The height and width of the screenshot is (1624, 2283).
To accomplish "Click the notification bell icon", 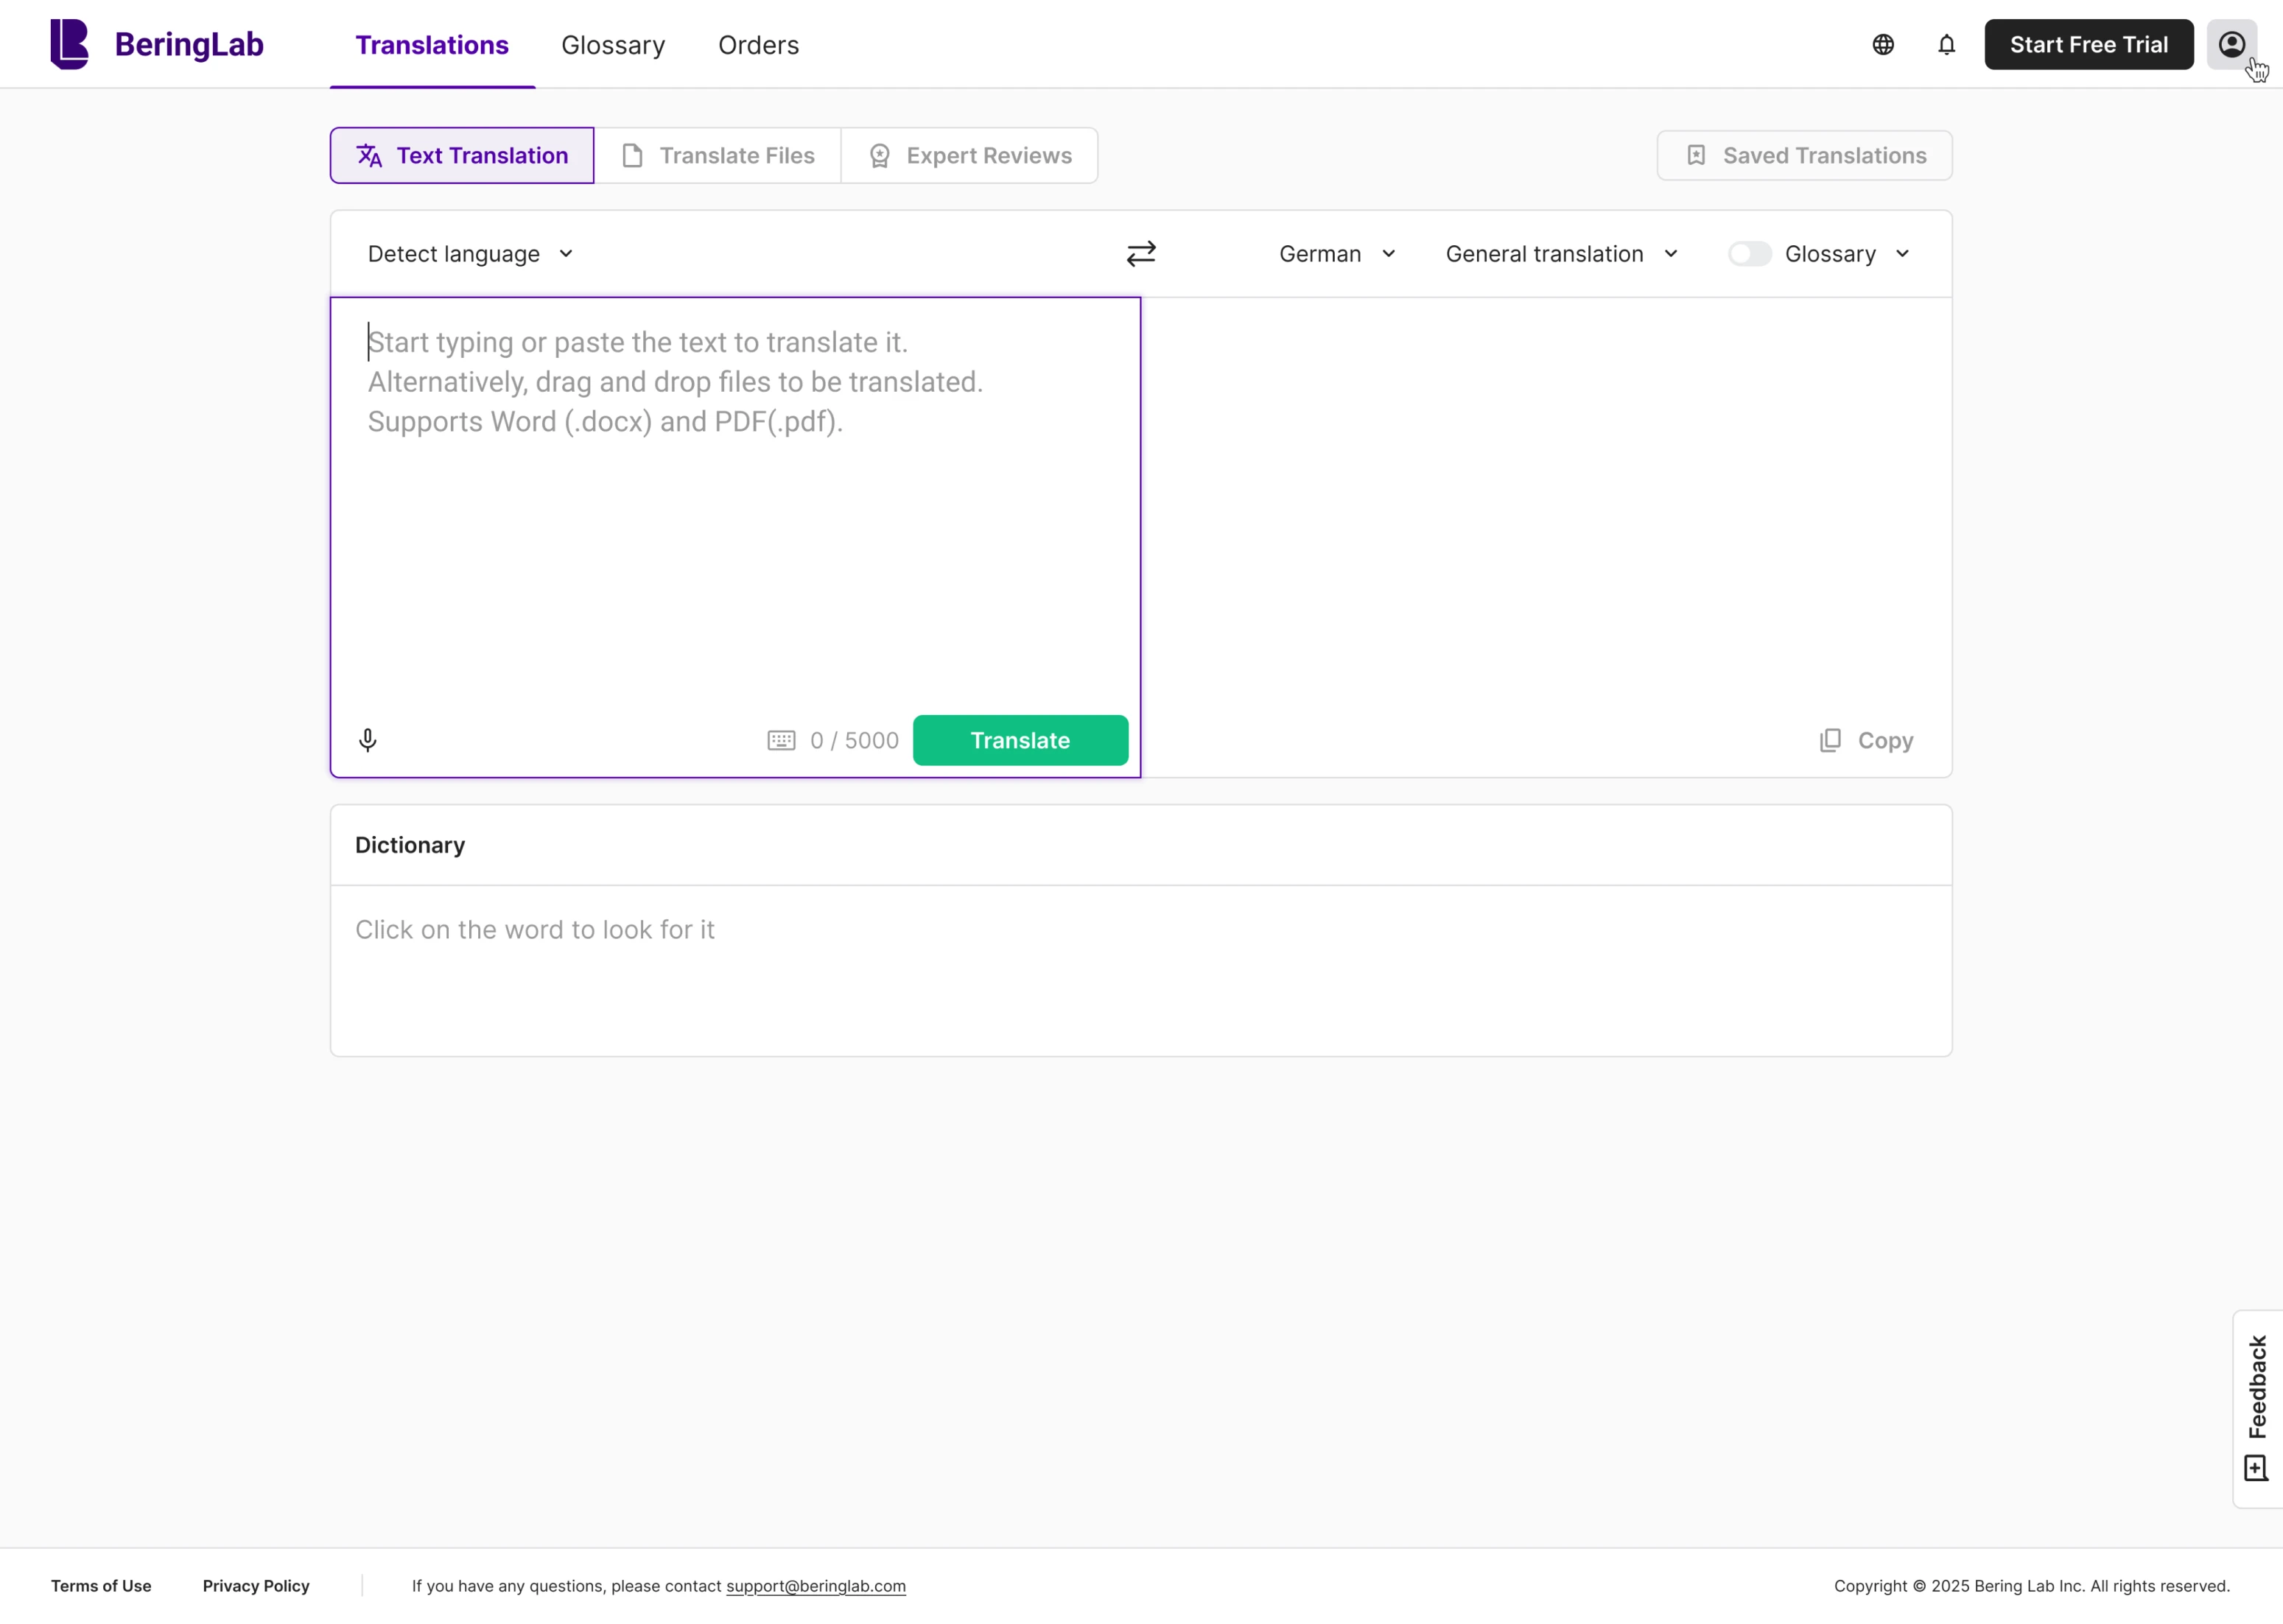I will coord(1945,44).
